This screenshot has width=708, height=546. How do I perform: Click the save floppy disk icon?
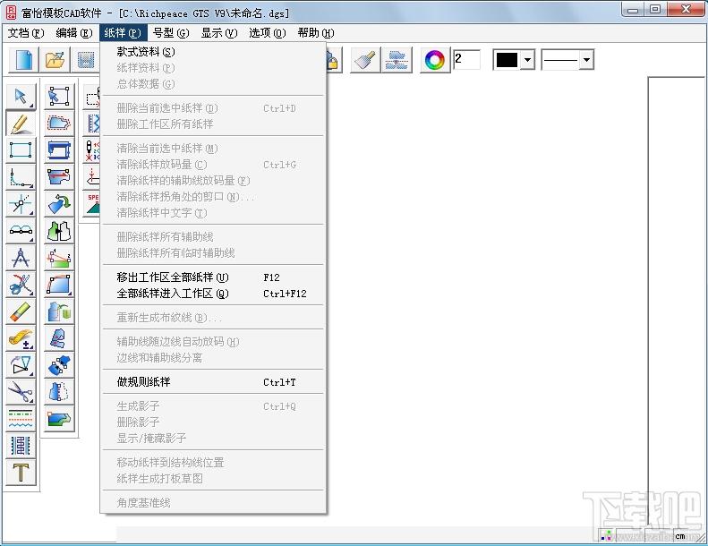coord(85,60)
